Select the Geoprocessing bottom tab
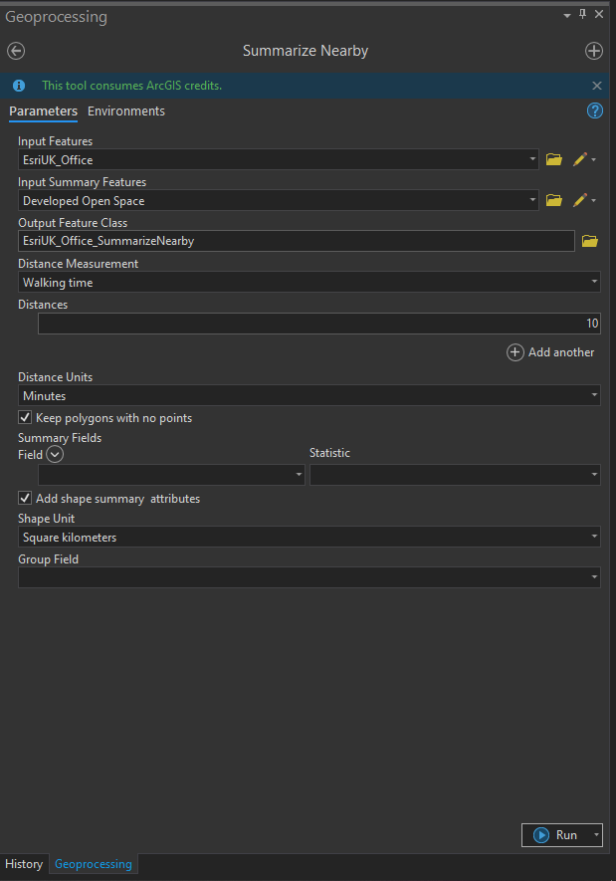616x881 pixels. [x=94, y=864]
